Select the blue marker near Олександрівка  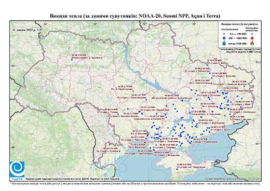(x=146, y=100)
